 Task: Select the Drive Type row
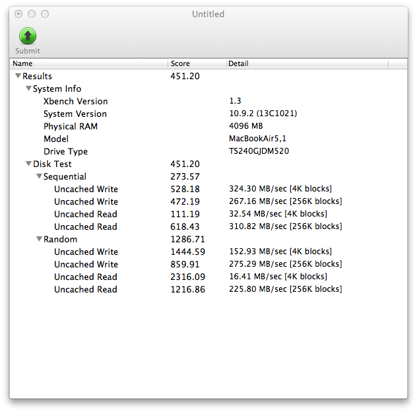click(x=208, y=151)
